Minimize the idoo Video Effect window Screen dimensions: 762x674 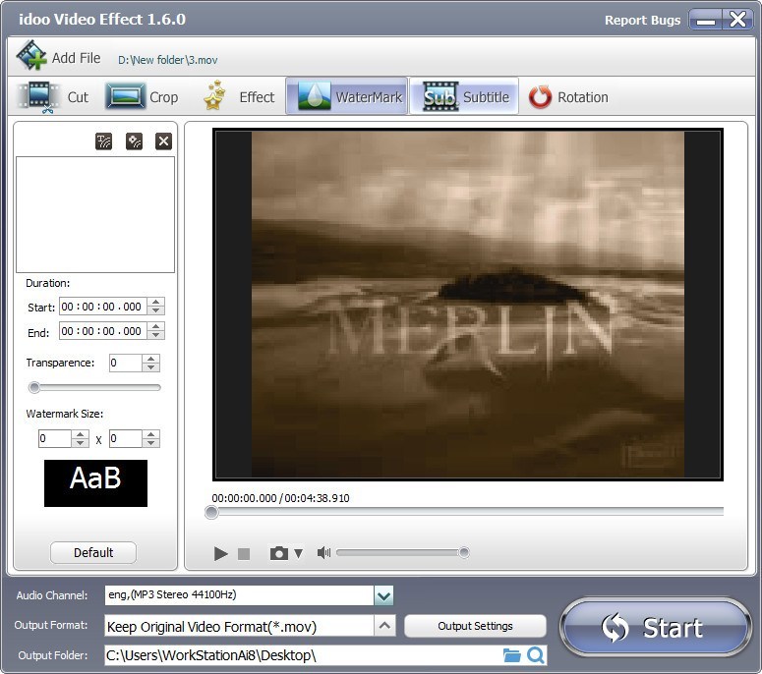tap(706, 21)
